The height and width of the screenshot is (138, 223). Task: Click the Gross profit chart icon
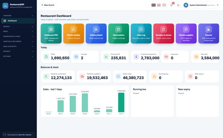coord(106,57)
